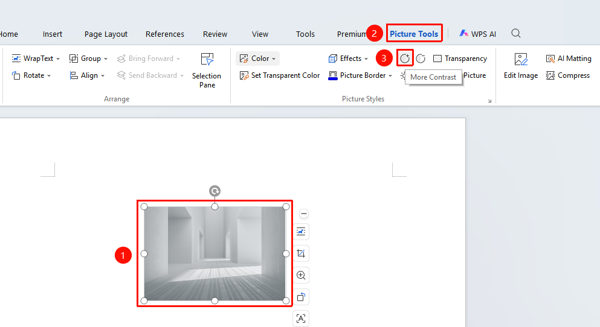Screen dimensions: 600x327
Task: Expand the Picture Border dropdown arrow
Action: [x=390, y=75]
